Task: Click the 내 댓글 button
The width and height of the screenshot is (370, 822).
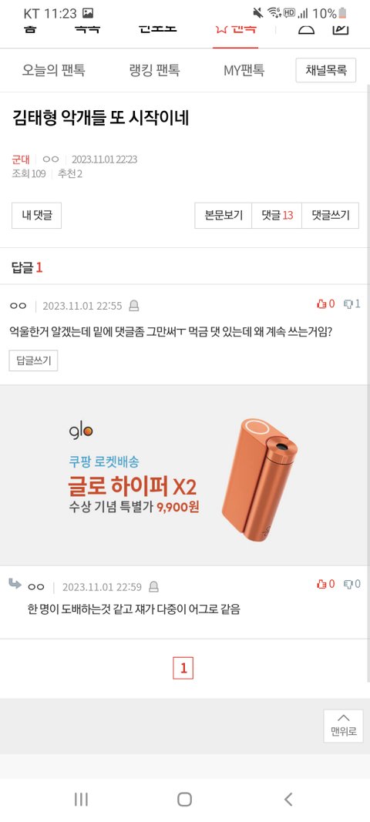Action: point(37,216)
